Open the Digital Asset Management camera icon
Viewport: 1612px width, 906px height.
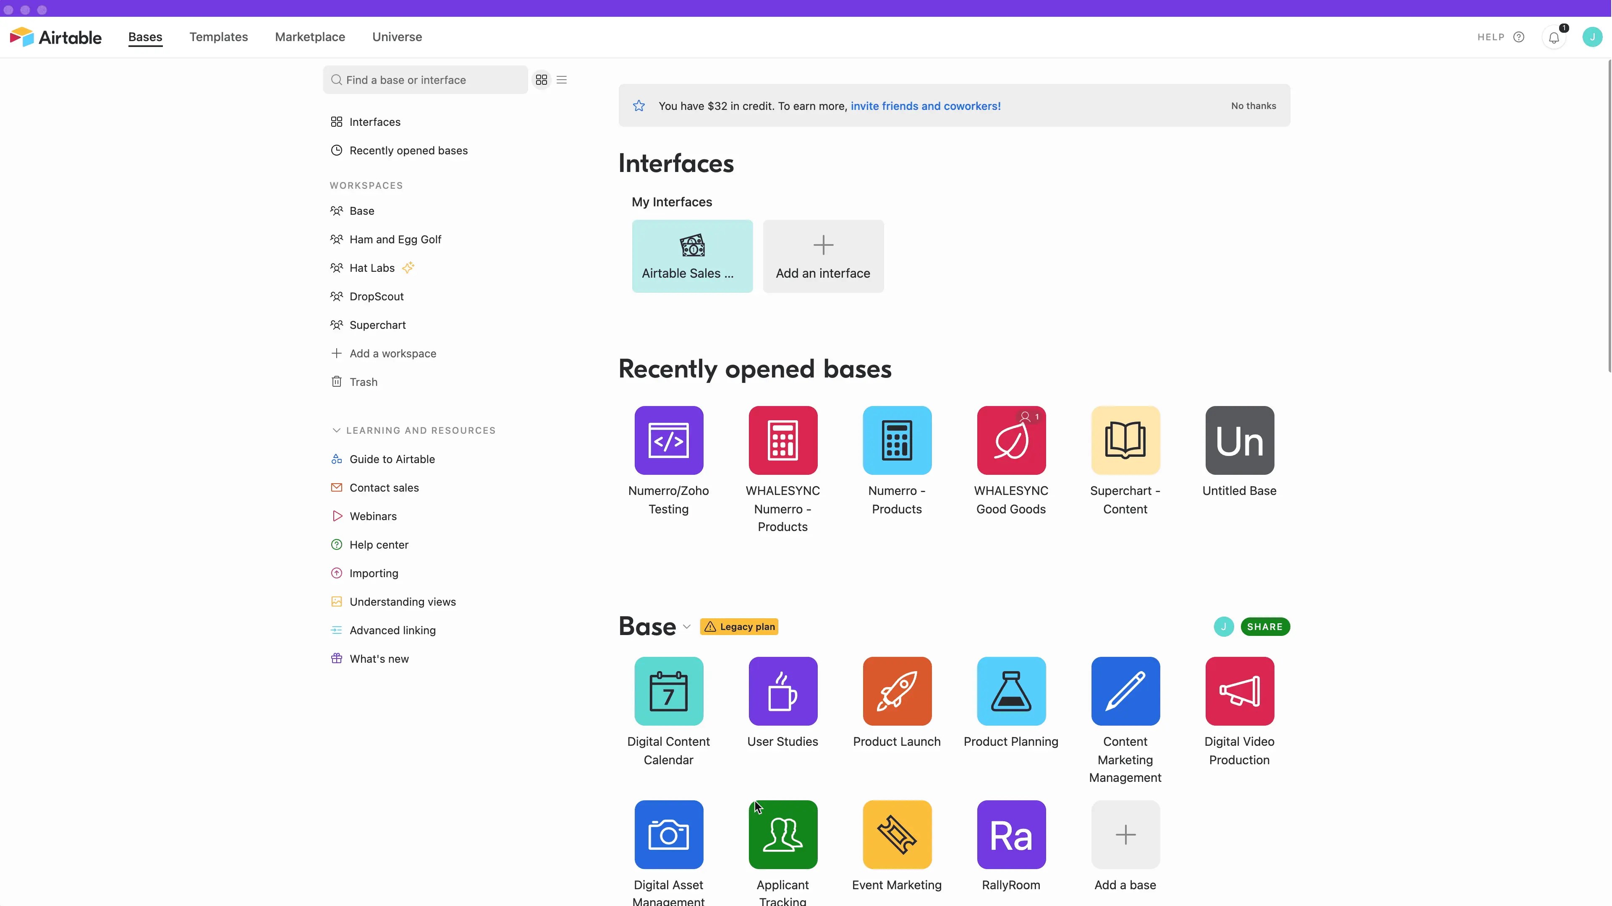point(668,834)
